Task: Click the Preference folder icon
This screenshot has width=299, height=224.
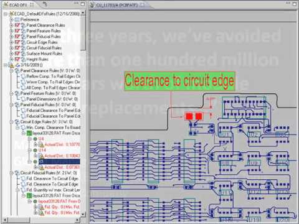Action: click(17, 19)
